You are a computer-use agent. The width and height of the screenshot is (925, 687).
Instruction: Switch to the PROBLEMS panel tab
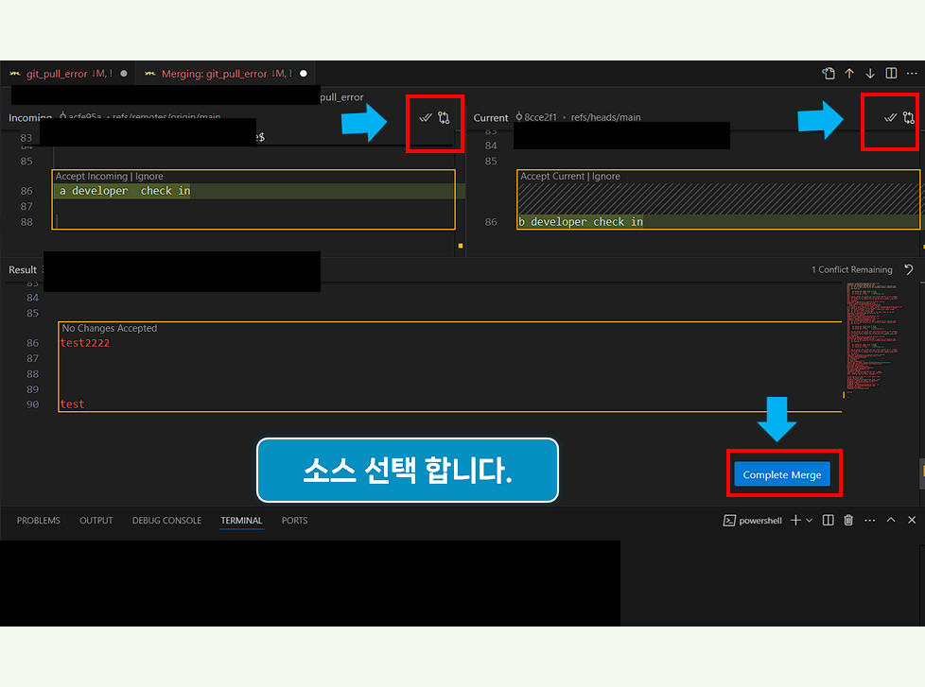point(38,520)
